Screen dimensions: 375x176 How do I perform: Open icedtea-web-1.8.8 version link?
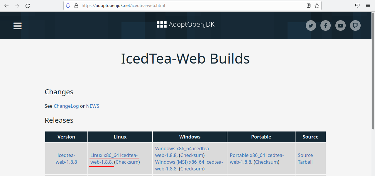pos(66,158)
